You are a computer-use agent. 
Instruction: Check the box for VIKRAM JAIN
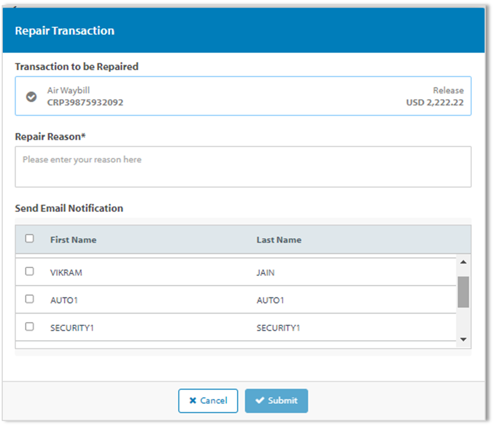29,272
